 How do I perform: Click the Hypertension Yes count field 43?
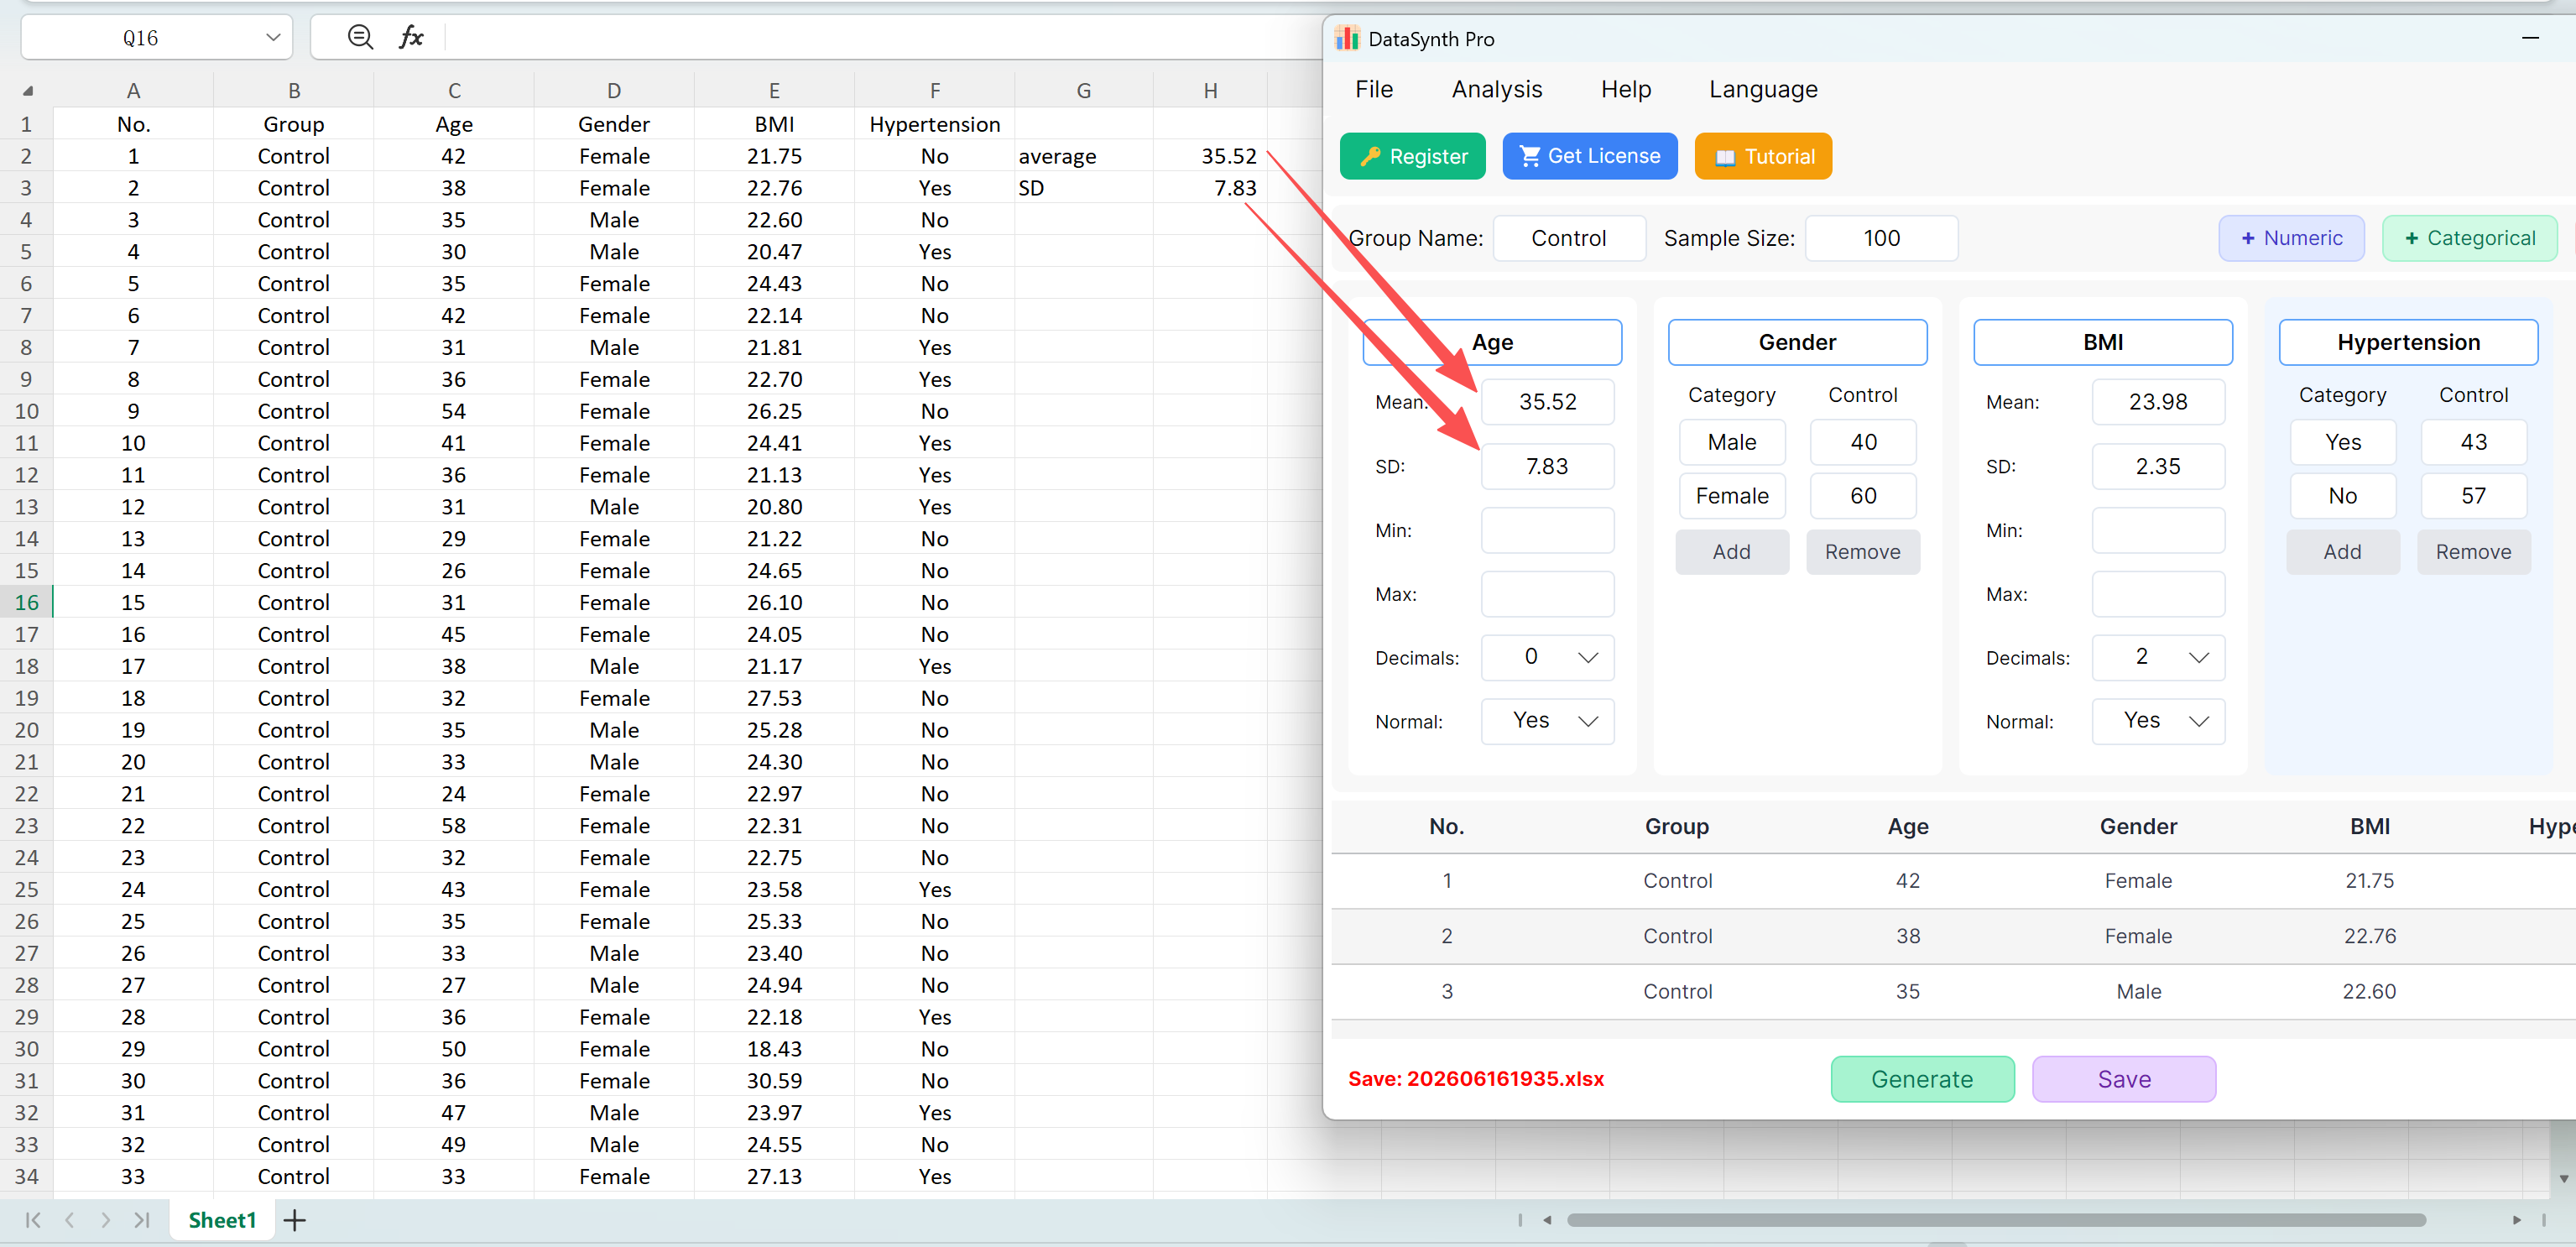(x=2474, y=442)
